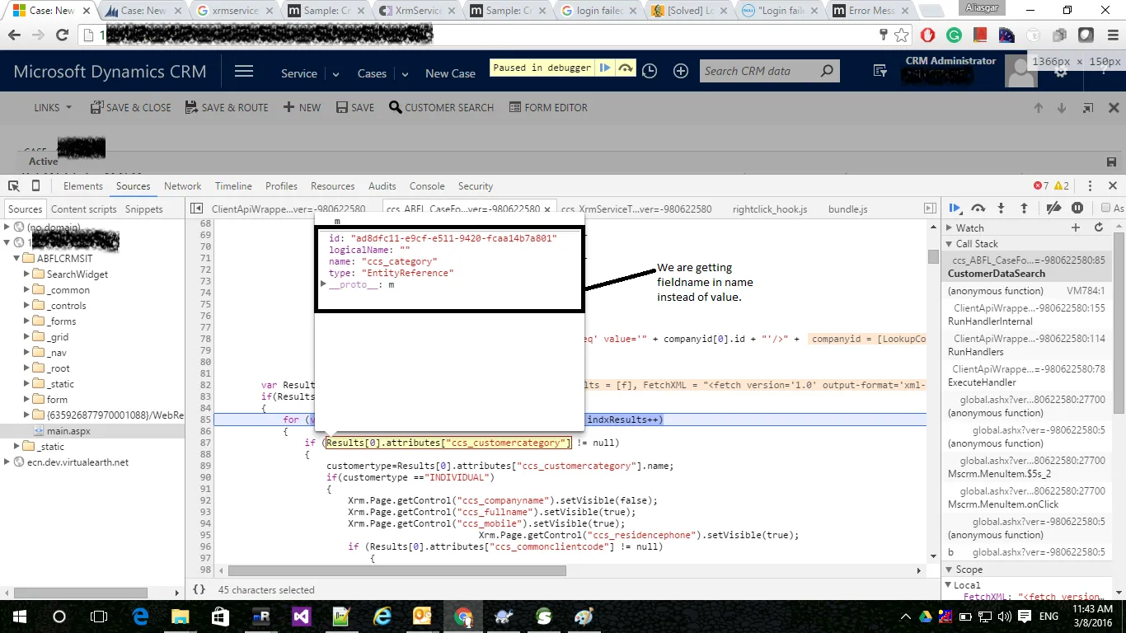Select RunHandlerInternal call stack frame
The image size is (1126, 633).
click(1025, 314)
